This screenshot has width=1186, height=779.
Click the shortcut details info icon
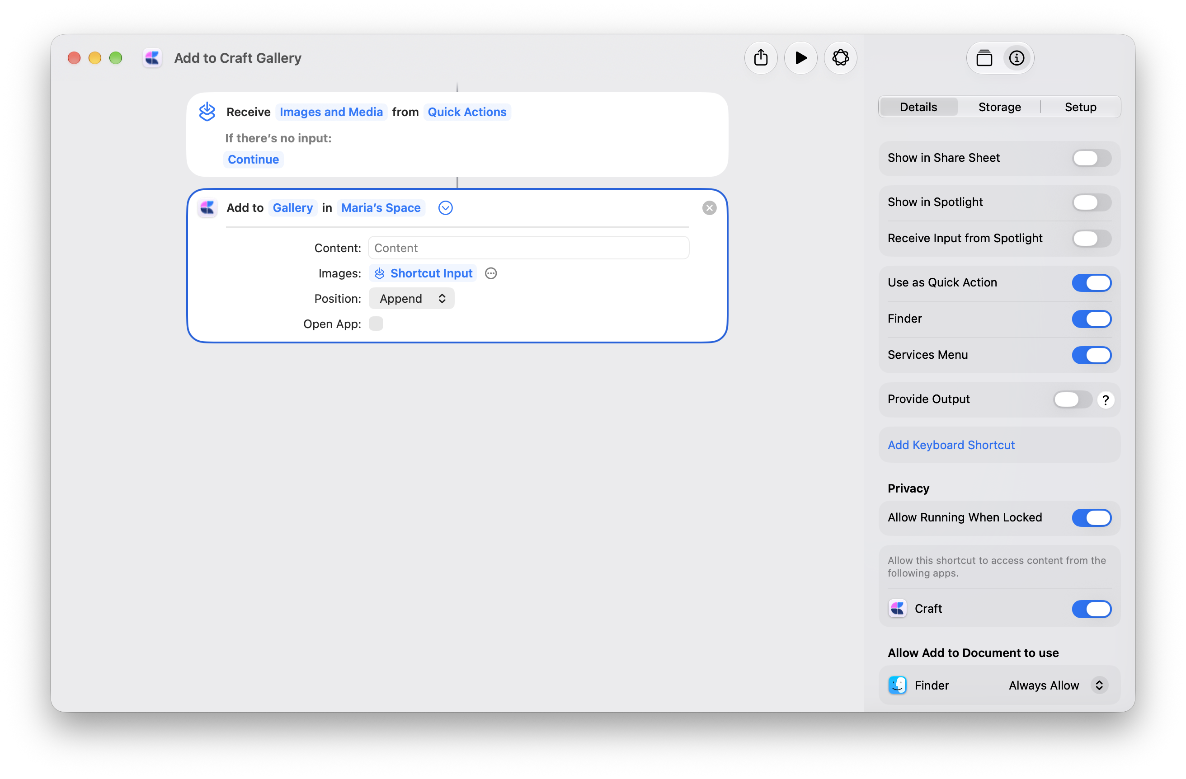[1017, 58]
